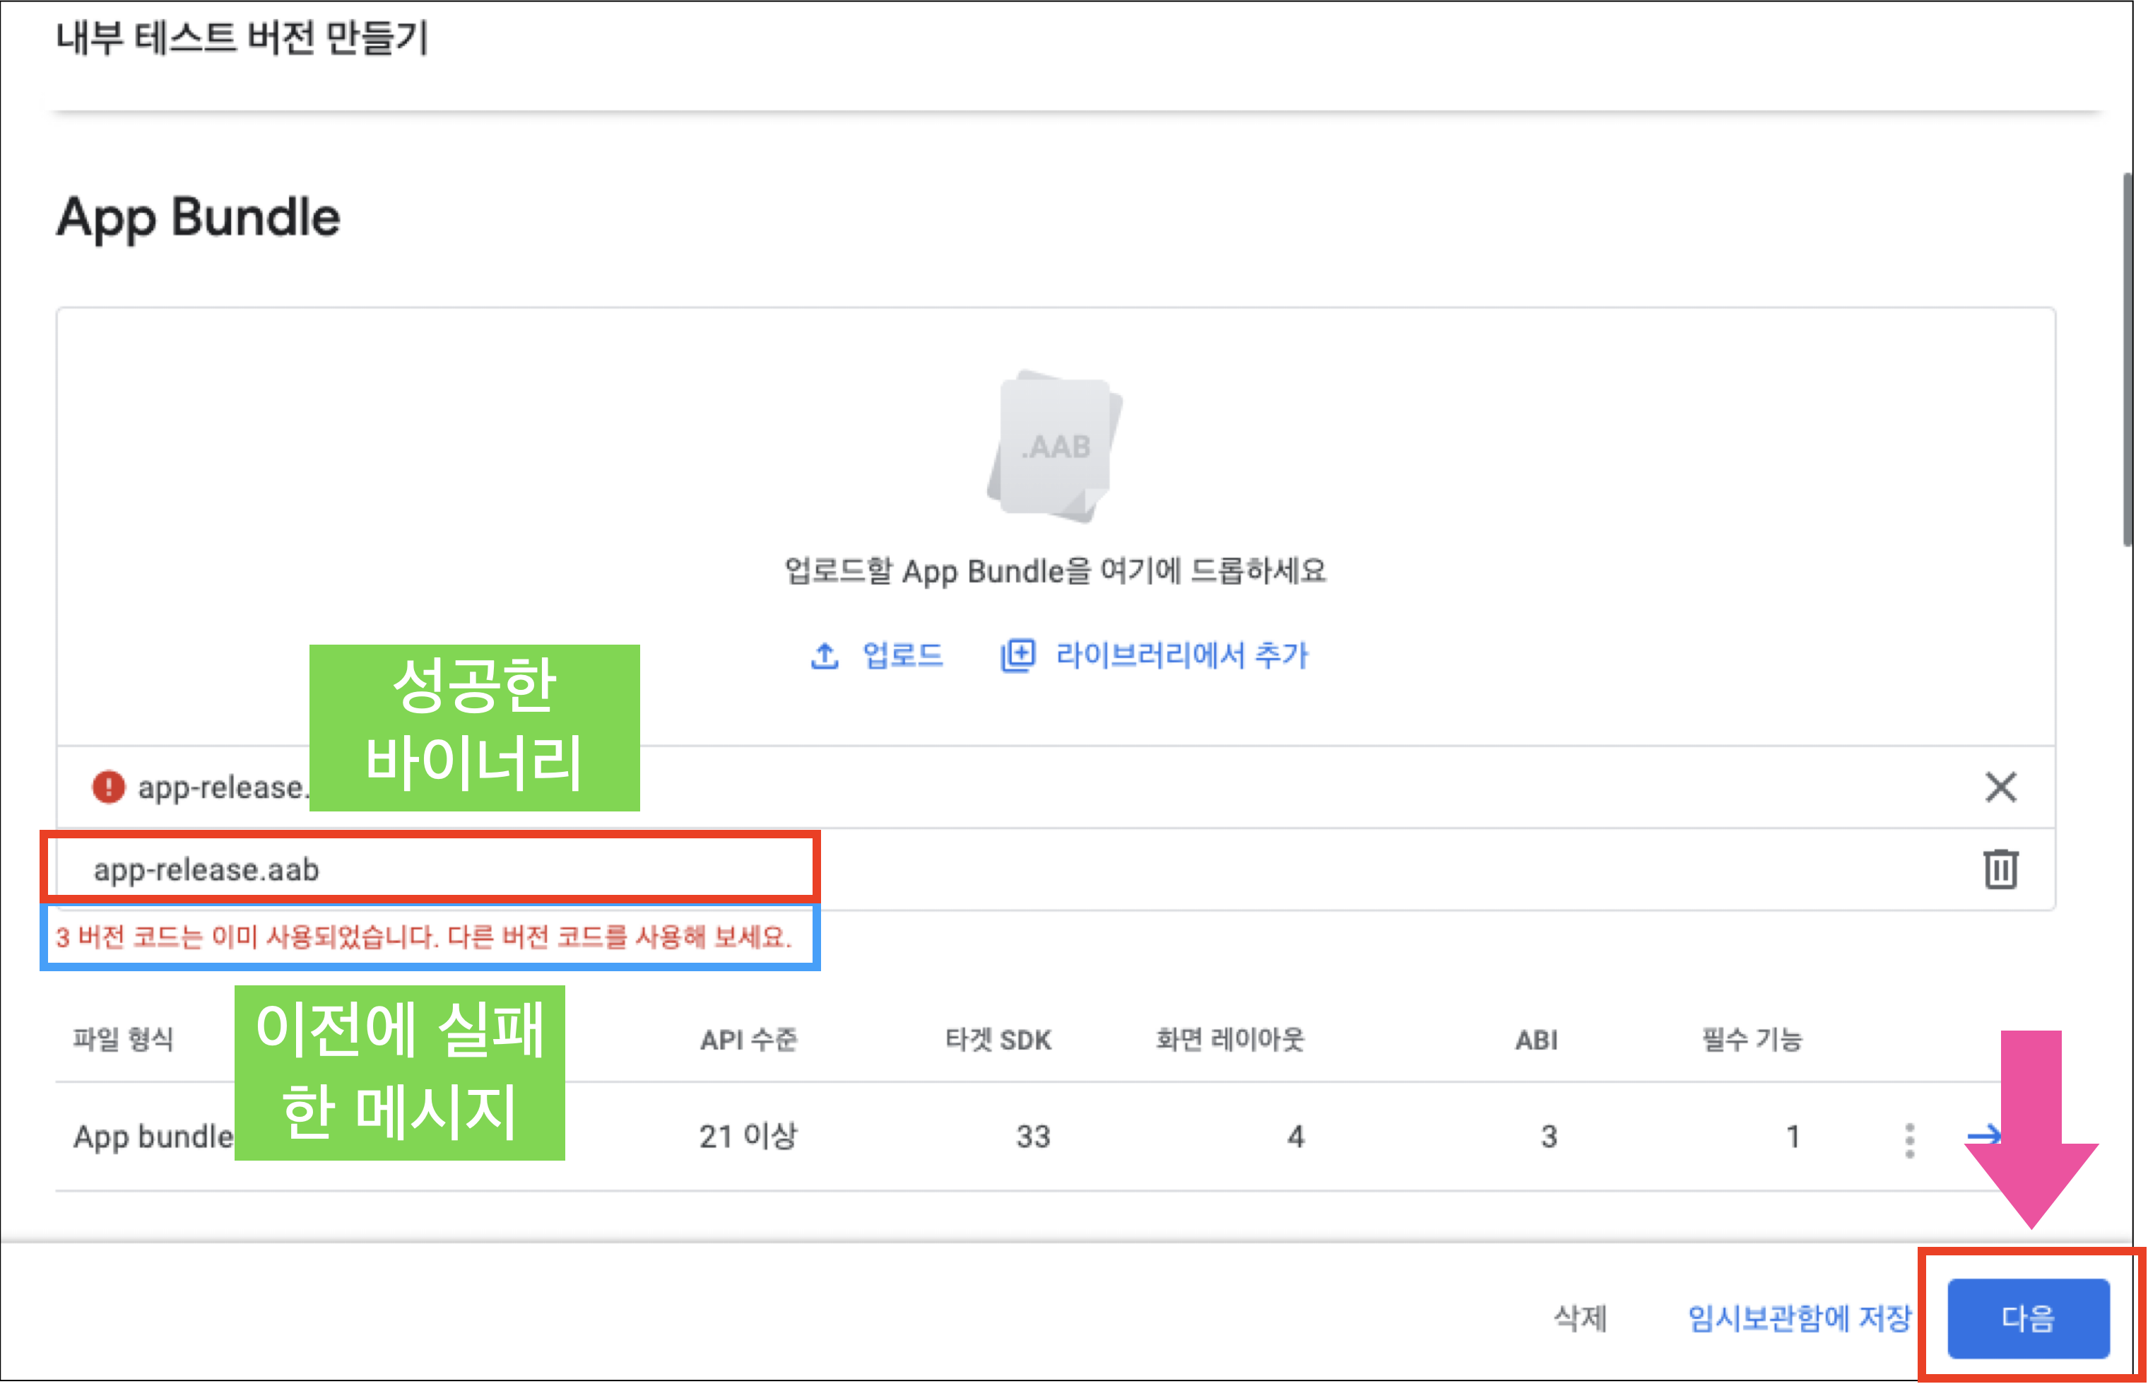This screenshot has height=1384, width=2148.
Task: Click the 타겟 SDK column header
Action: [997, 1040]
